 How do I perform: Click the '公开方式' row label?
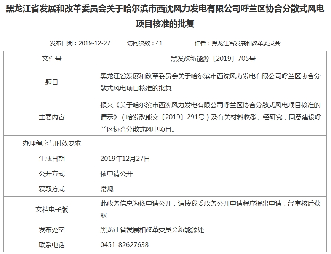[x=51, y=174]
